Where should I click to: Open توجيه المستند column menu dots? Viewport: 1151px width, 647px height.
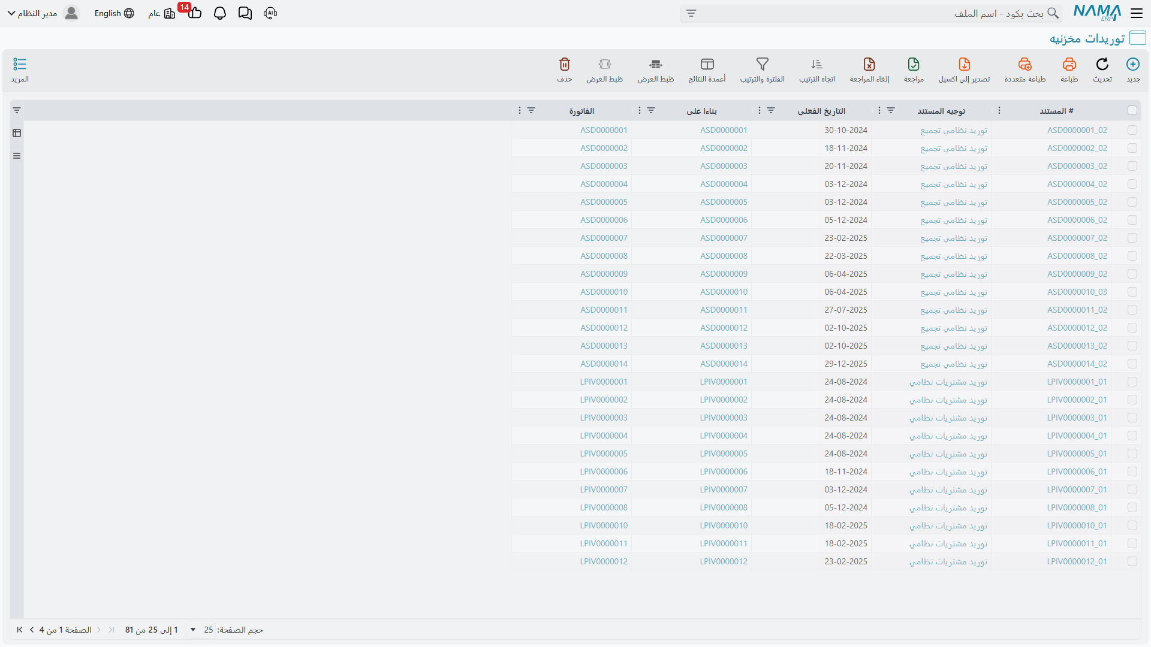[879, 110]
